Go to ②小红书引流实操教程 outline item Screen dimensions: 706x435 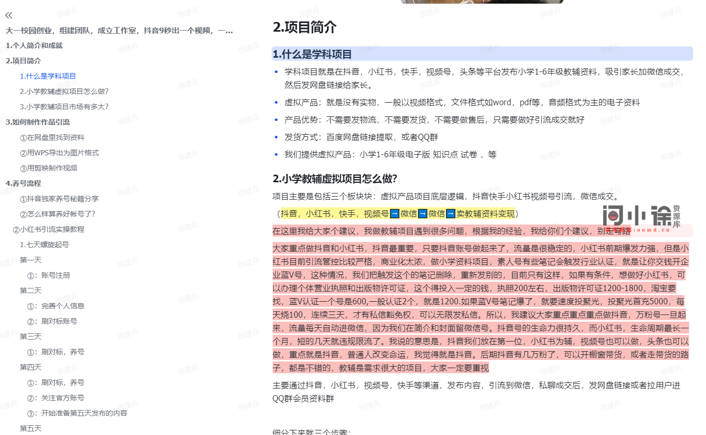point(49,229)
